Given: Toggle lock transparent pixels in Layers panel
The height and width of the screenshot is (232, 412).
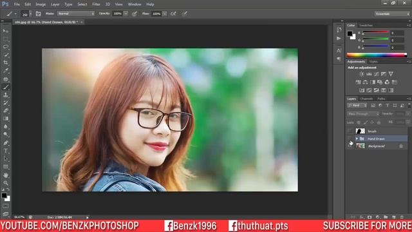Looking at the screenshot, I should click(x=359, y=122).
